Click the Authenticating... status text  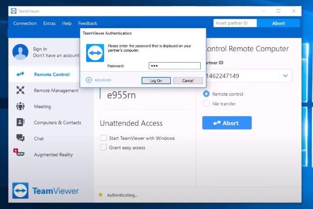click(122, 195)
